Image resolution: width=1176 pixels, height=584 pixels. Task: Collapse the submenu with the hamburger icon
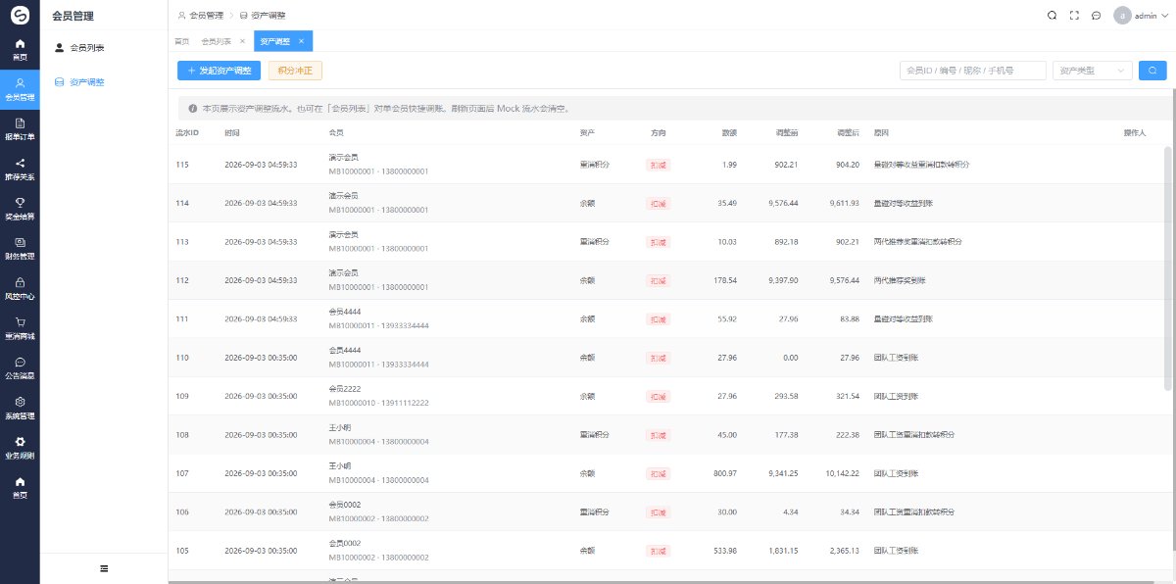point(104,568)
